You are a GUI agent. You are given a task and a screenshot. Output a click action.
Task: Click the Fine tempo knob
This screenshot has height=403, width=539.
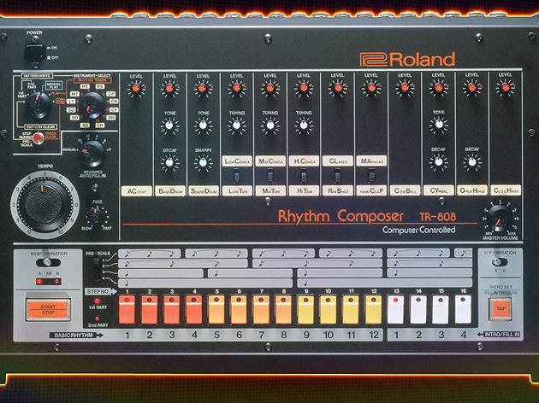point(97,215)
